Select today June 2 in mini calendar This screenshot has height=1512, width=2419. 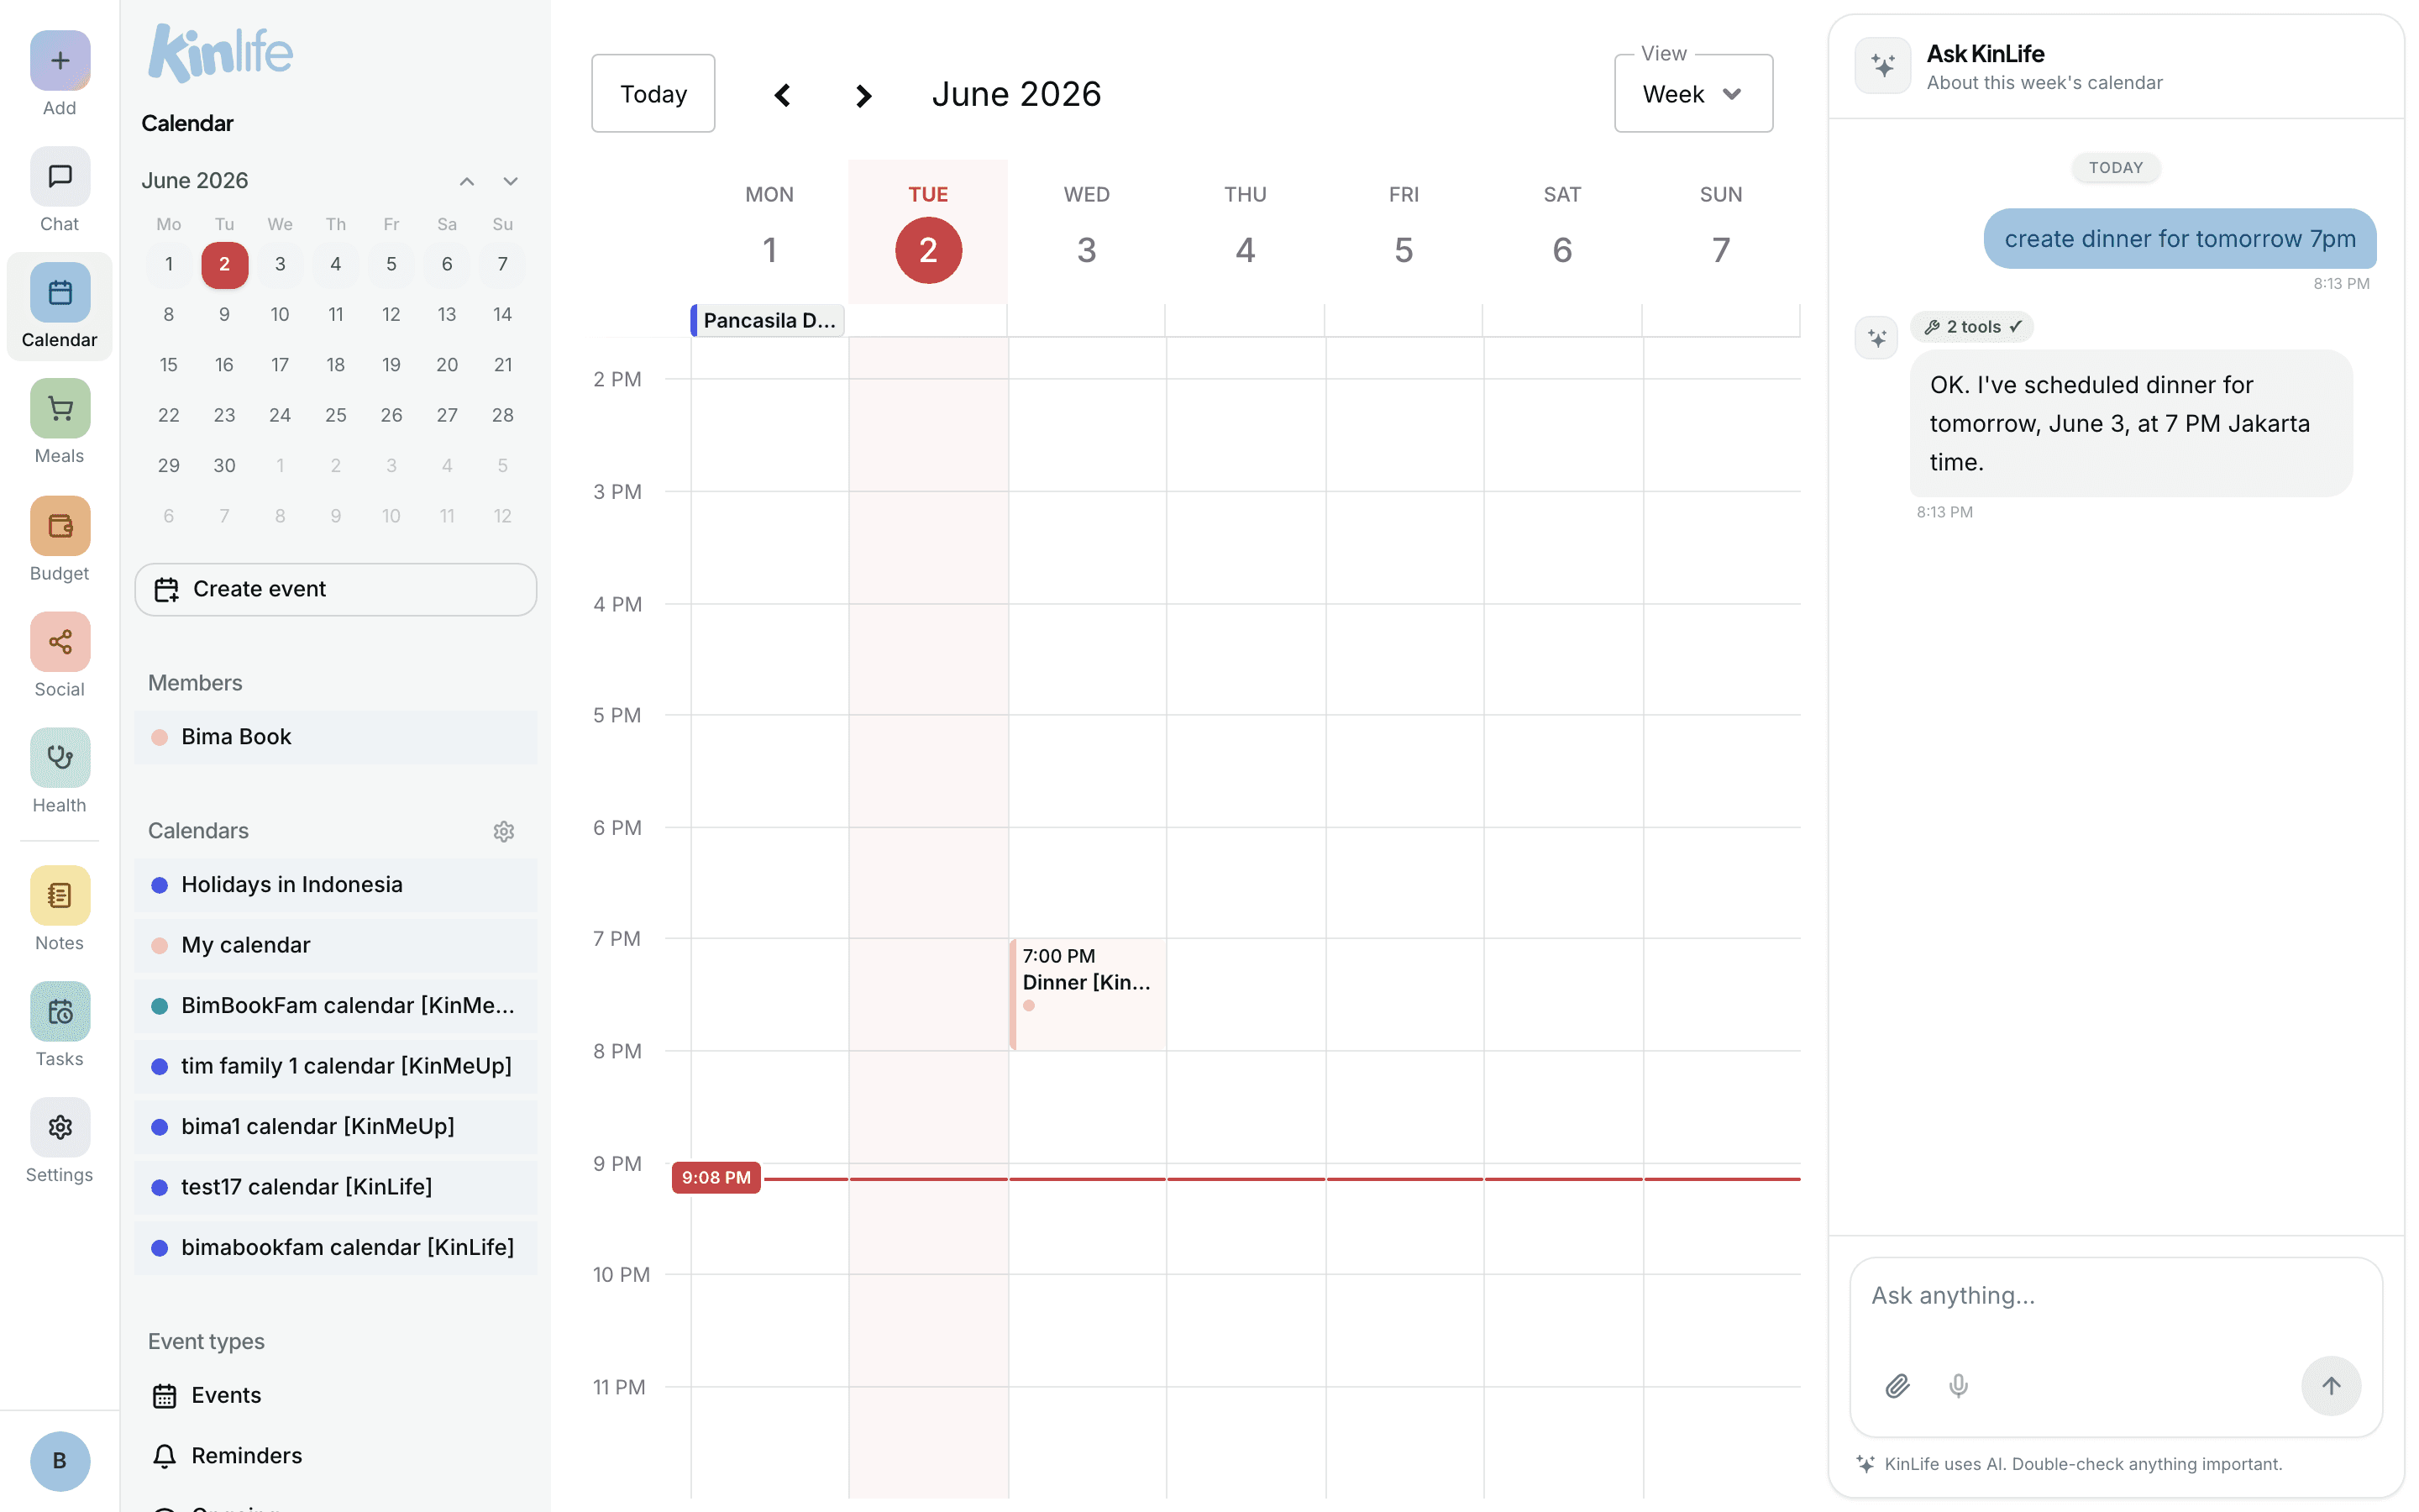(225, 264)
